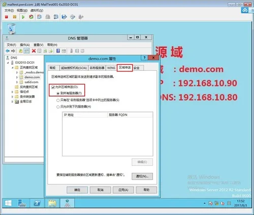Select 反向查找区域 in the DNS tree

pyautogui.click(x=28, y=87)
